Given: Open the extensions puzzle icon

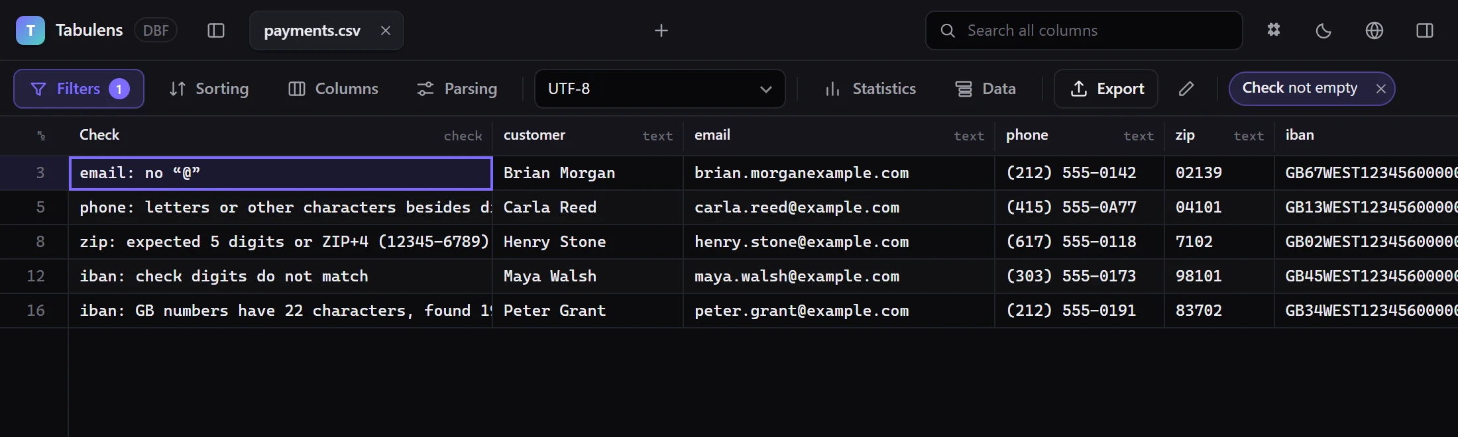Looking at the screenshot, I should click(x=1274, y=30).
